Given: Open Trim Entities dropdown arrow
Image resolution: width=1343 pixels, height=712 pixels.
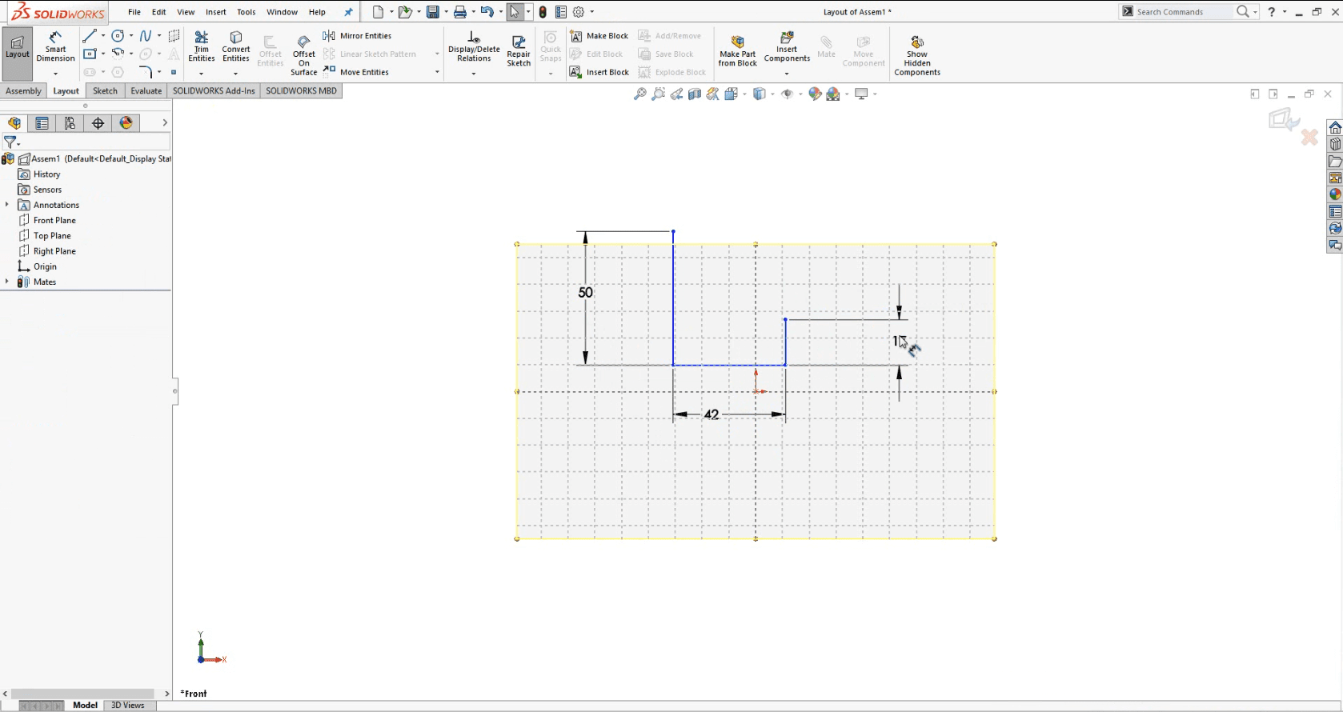Looking at the screenshot, I should [201, 74].
